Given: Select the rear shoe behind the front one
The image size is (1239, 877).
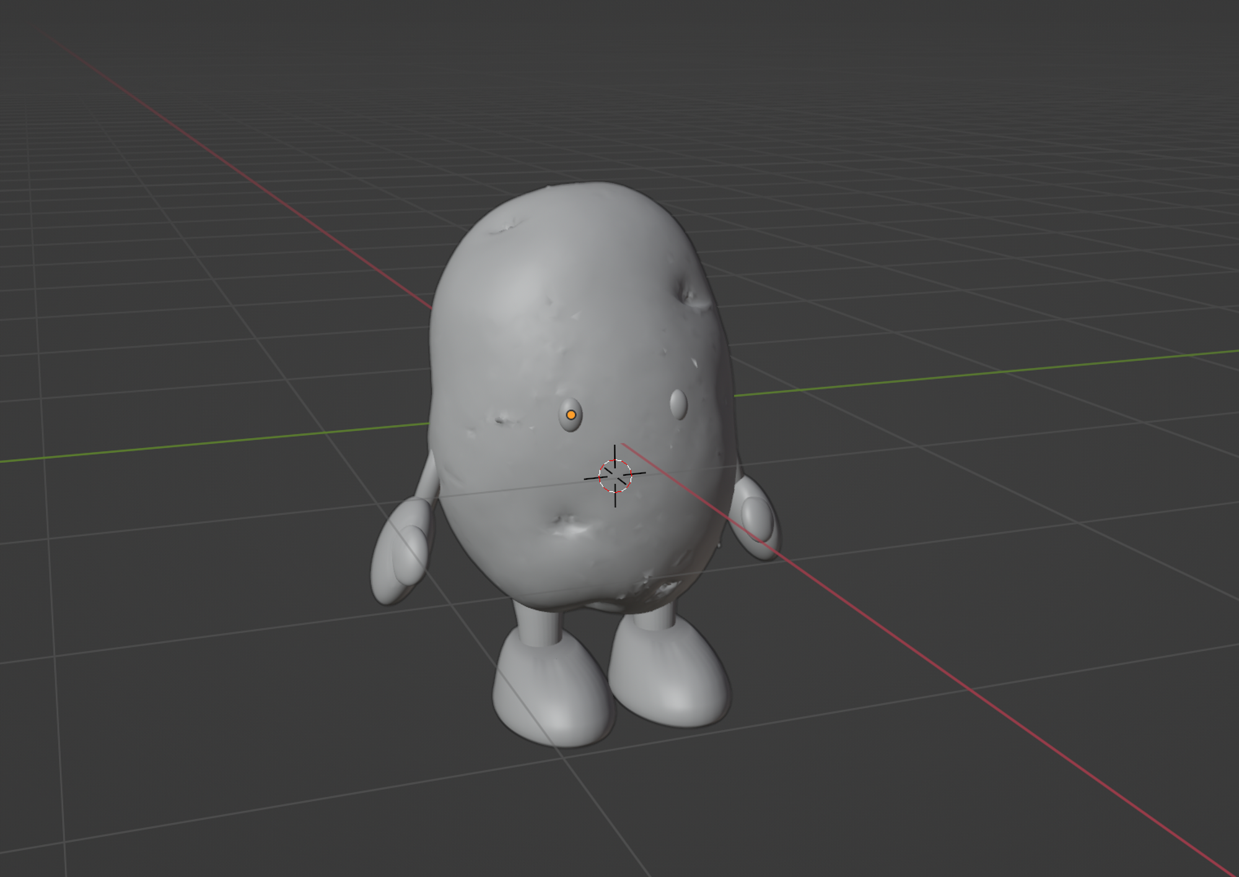Looking at the screenshot, I should [x=672, y=675].
